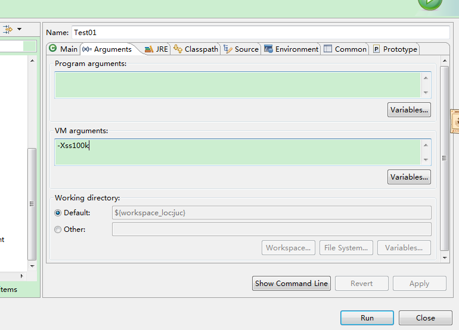Switch to the Classpath tab
The image size is (459, 330).
196,49
